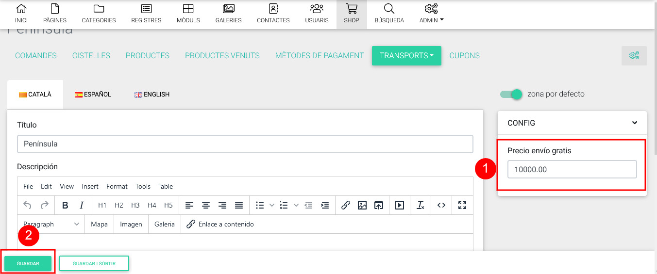Enter fullscreen mode in the editor
Viewport: 657px width, 274px height.
[x=462, y=205]
